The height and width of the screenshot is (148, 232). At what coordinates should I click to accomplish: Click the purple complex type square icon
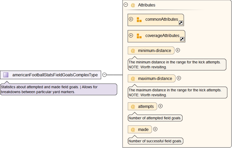coord(6,75)
